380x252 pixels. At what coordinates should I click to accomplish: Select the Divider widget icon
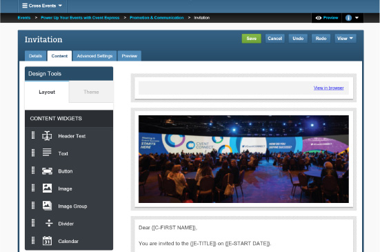coord(49,223)
